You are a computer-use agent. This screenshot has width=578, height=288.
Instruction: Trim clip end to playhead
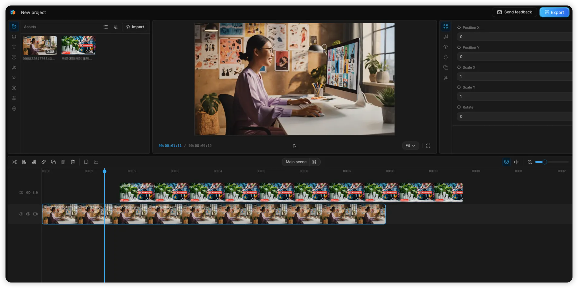pyautogui.click(x=34, y=162)
